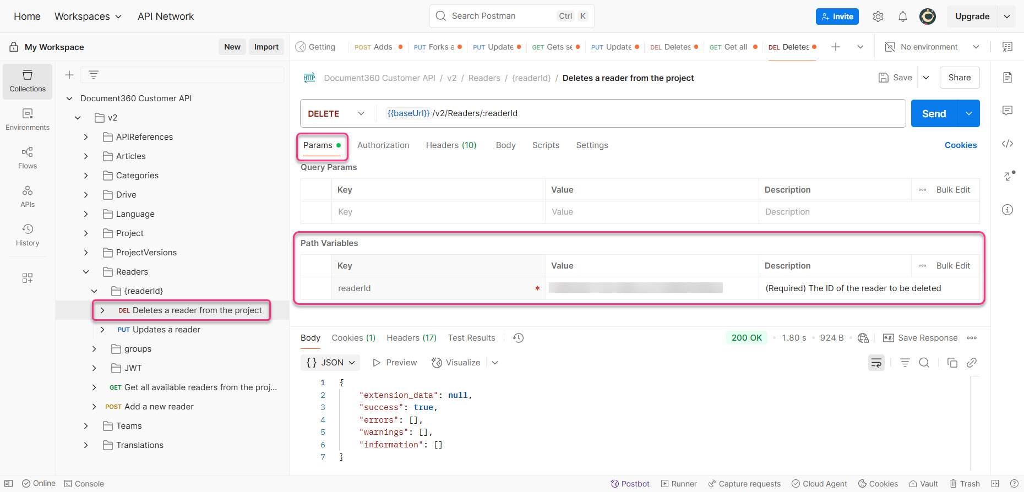Click the Invite button

point(837,17)
